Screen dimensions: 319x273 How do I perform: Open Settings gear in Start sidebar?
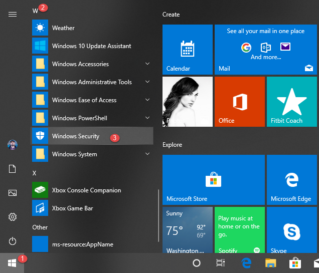pos(13,217)
